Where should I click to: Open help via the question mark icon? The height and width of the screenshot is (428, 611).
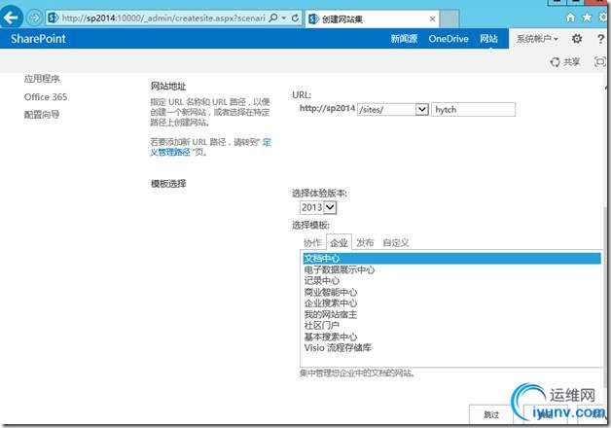(x=600, y=39)
